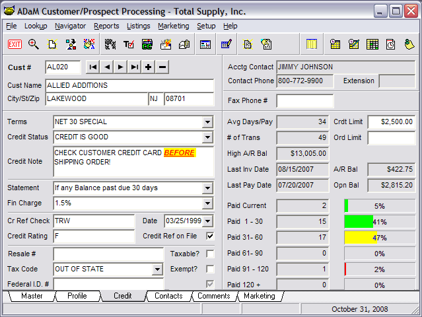The width and height of the screenshot is (422, 317).
Task: Click the yellow bell icon in toolbar
Action: point(409,44)
